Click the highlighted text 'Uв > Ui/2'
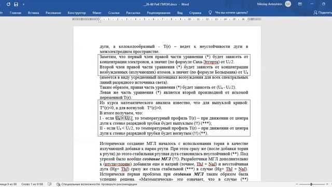 (124, 118)
